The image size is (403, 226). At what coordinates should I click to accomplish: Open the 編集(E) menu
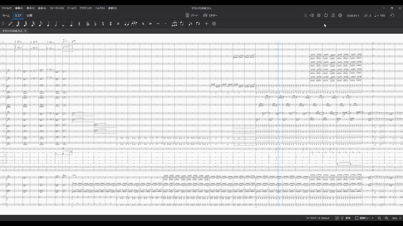19,8
